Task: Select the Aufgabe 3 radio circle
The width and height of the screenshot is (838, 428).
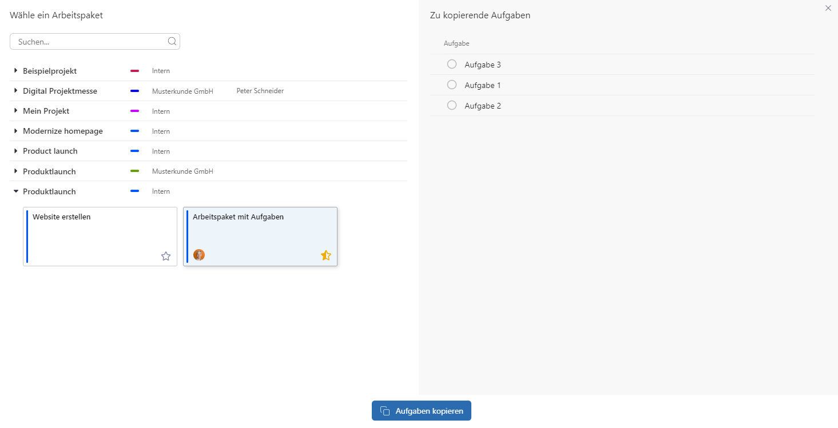Action: coord(452,64)
